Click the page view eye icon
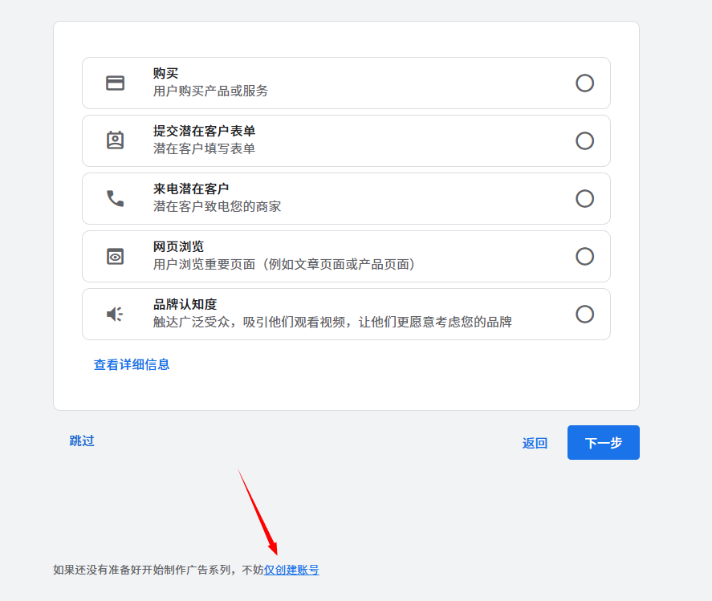712x601 pixels. pos(116,257)
